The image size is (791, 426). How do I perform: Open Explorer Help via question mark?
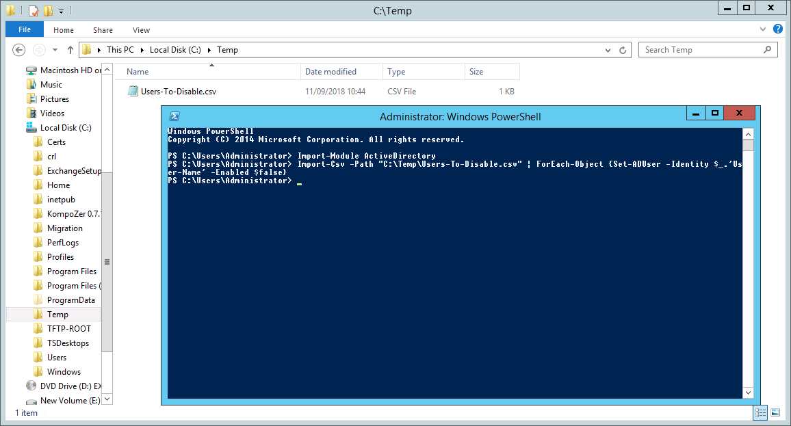click(778, 29)
